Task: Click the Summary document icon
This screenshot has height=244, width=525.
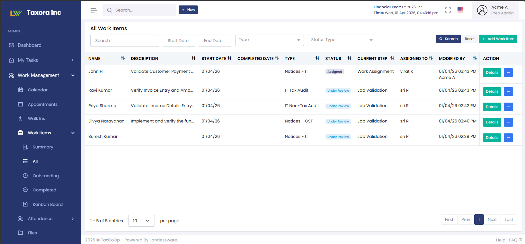Action: click(x=25, y=147)
